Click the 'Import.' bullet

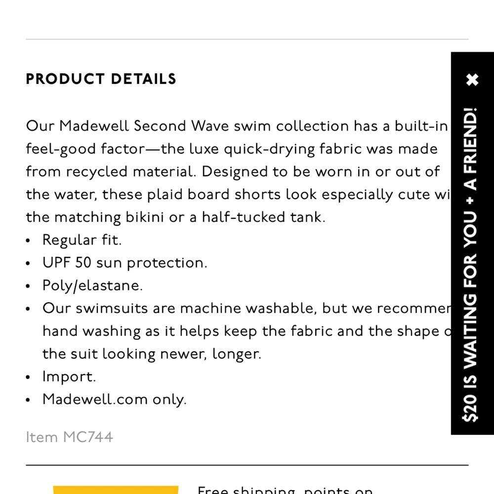(69, 376)
